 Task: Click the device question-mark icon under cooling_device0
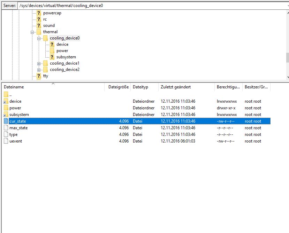[52, 44]
